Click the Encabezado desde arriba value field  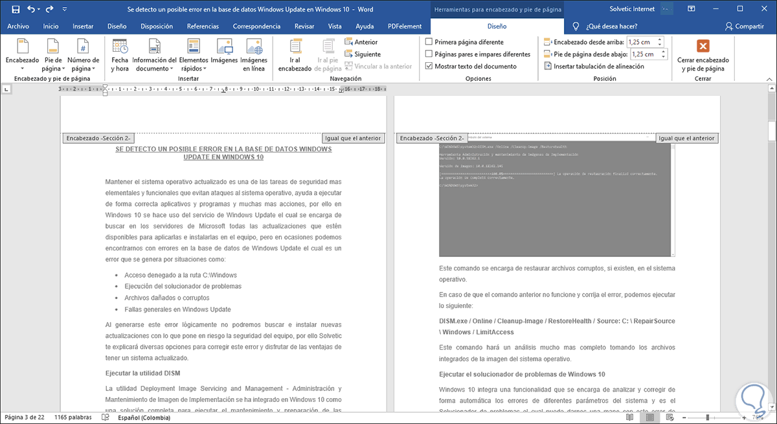coord(642,42)
